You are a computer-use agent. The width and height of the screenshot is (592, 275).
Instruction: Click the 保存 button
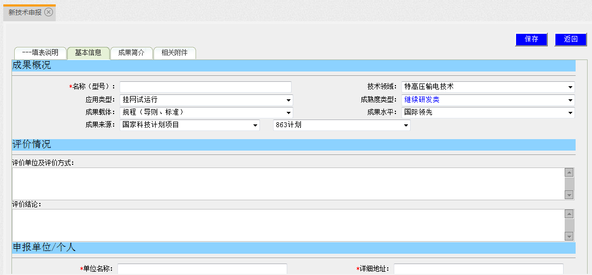tap(531, 39)
